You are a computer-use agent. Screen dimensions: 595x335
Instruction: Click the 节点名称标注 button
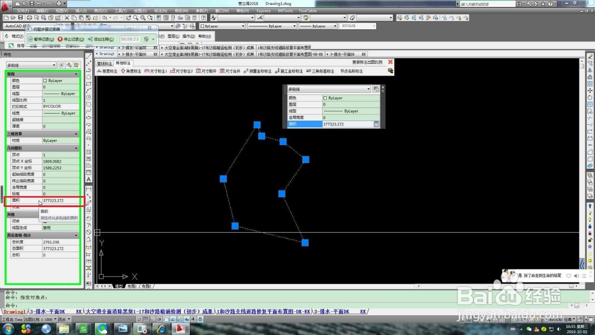[352, 71]
